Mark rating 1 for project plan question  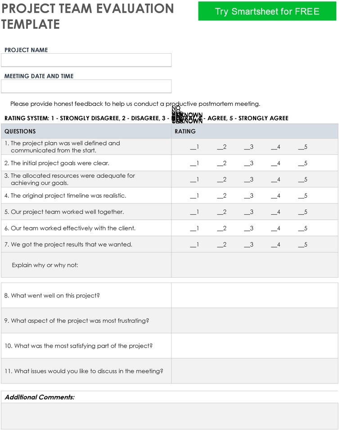click(194, 147)
